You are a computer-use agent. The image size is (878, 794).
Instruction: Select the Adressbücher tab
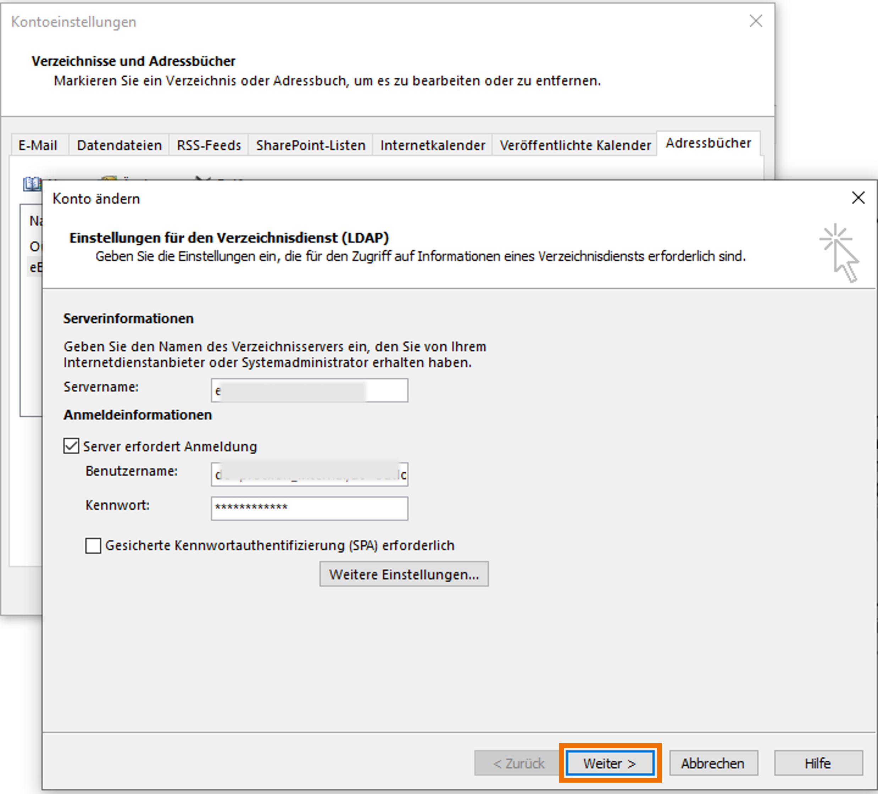(708, 143)
